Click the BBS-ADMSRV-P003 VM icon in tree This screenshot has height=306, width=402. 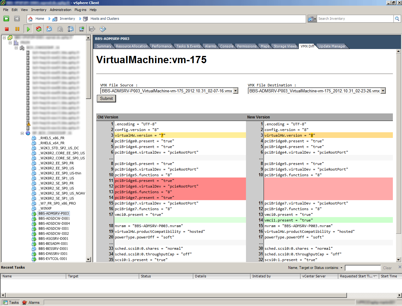point(34,214)
